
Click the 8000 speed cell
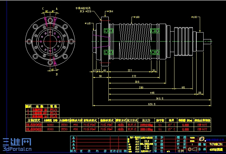pyautogui.click(x=51, y=129)
